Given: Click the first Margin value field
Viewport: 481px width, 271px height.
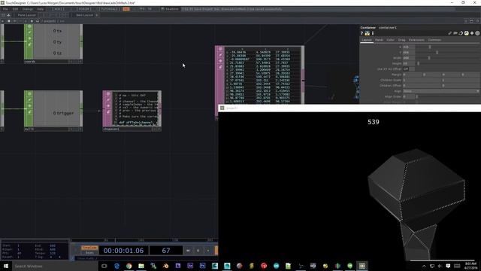Looking at the screenshot, I should pos(412,75).
